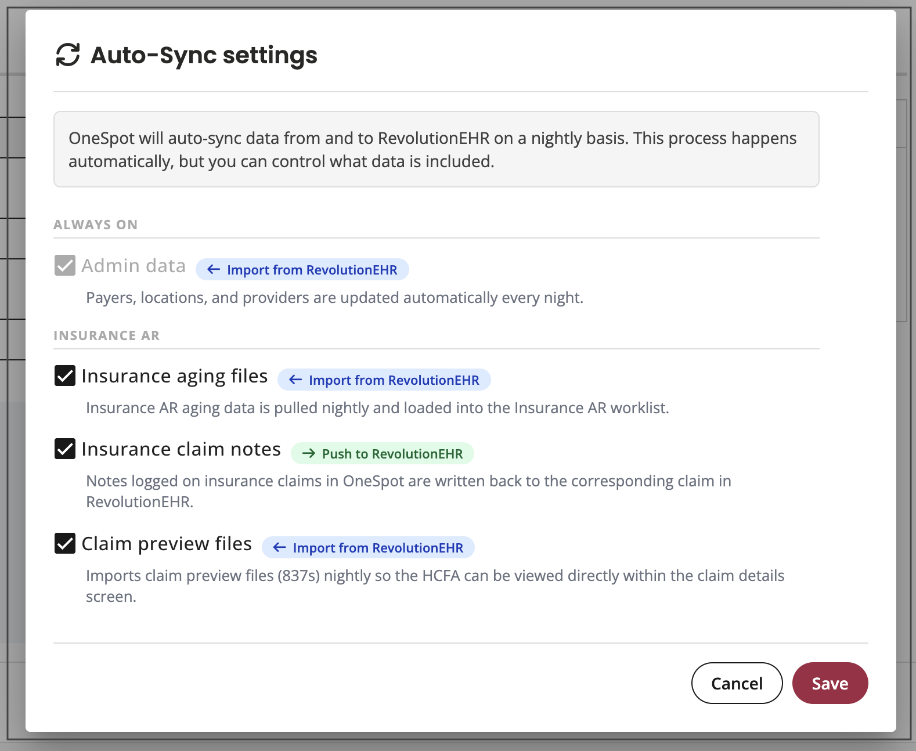The height and width of the screenshot is (751, 916).
Task: Click left arrow icon in Claim preview files badge
Action: click(280, 547)
